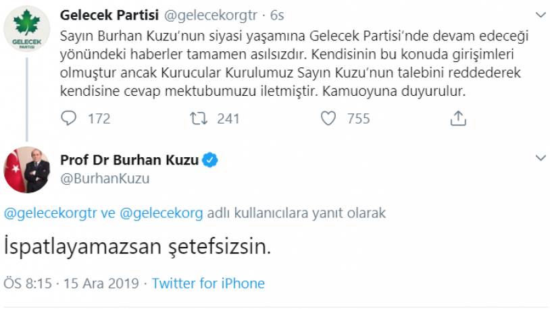
Task: Open the green Gelecek Partisi profile avatar
Action: coord(27,30)
